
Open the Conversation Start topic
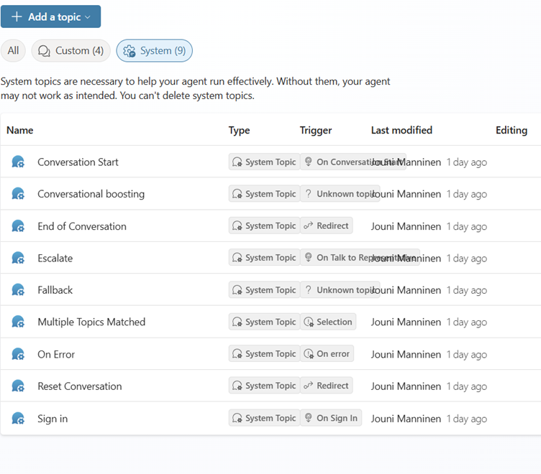tap(78, 162)
